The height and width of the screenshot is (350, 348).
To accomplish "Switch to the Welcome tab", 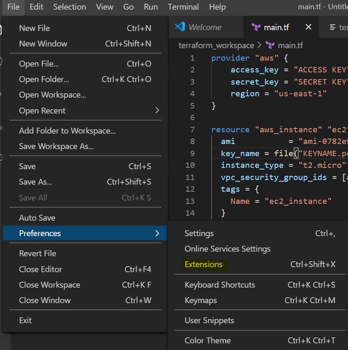I will pyautogui.click(x=206, y=27).
